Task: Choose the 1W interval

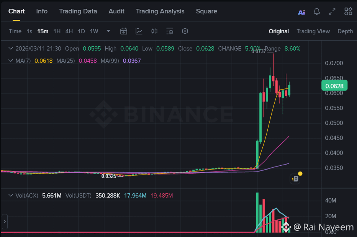Action: 94,31
